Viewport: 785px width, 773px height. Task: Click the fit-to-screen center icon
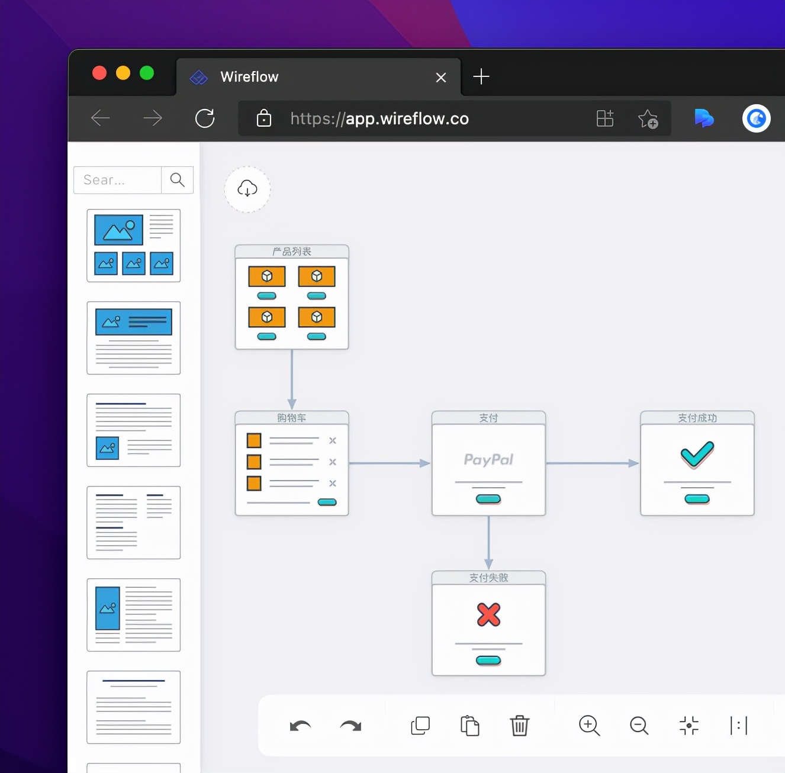coord(689,726)
